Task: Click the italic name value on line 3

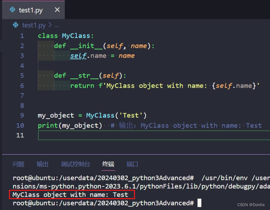Action: [x=127, y=56]
